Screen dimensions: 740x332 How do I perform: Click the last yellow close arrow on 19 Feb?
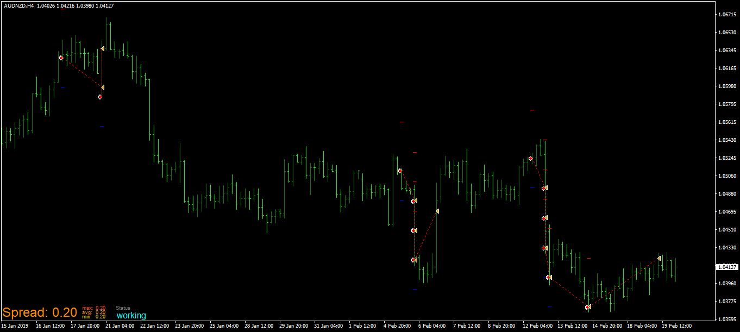[659, 258]
